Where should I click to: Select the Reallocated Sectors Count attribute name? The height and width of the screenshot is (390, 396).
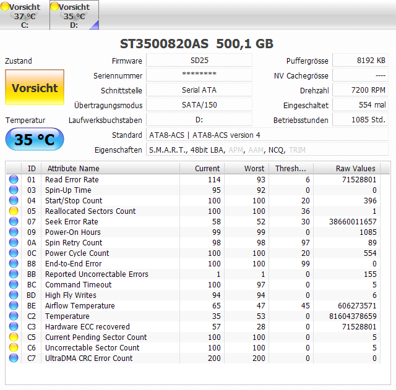(x=90, y=211)
